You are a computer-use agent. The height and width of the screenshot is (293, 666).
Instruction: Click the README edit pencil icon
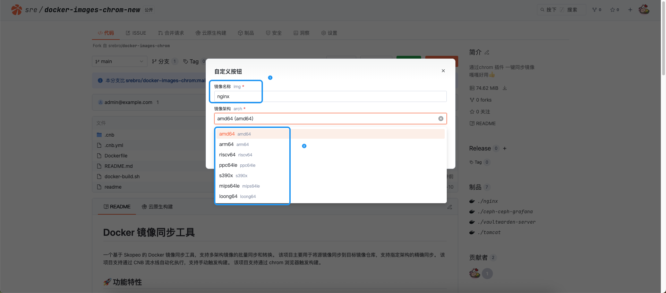[450, 207]
